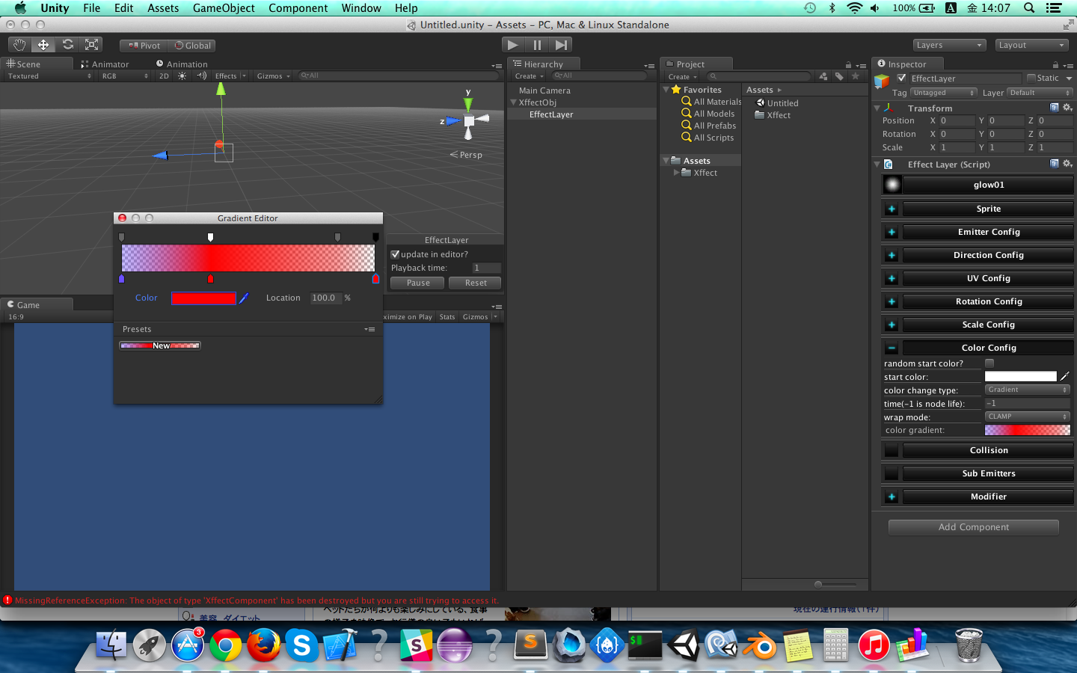The height and width of the screenshot is (673, 1077).
Task: Toggle update in editor checkbox
Action: [x=396, y=254]
